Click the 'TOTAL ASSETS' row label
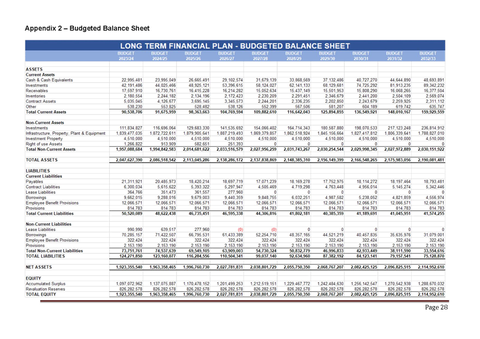This screenshot has width=480, height=339. [x=41, y=160]
